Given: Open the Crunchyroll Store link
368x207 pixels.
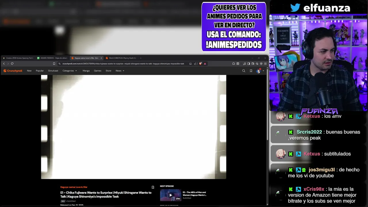Looking at the screenshot, I should [108, 71].
